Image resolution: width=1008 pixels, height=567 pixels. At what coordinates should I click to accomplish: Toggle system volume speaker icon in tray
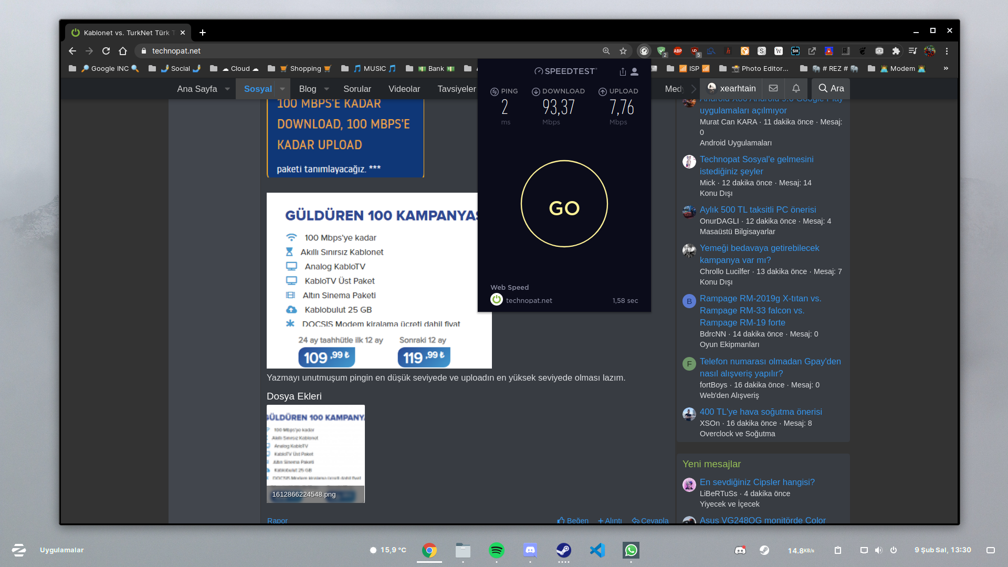tap(878, 550)
